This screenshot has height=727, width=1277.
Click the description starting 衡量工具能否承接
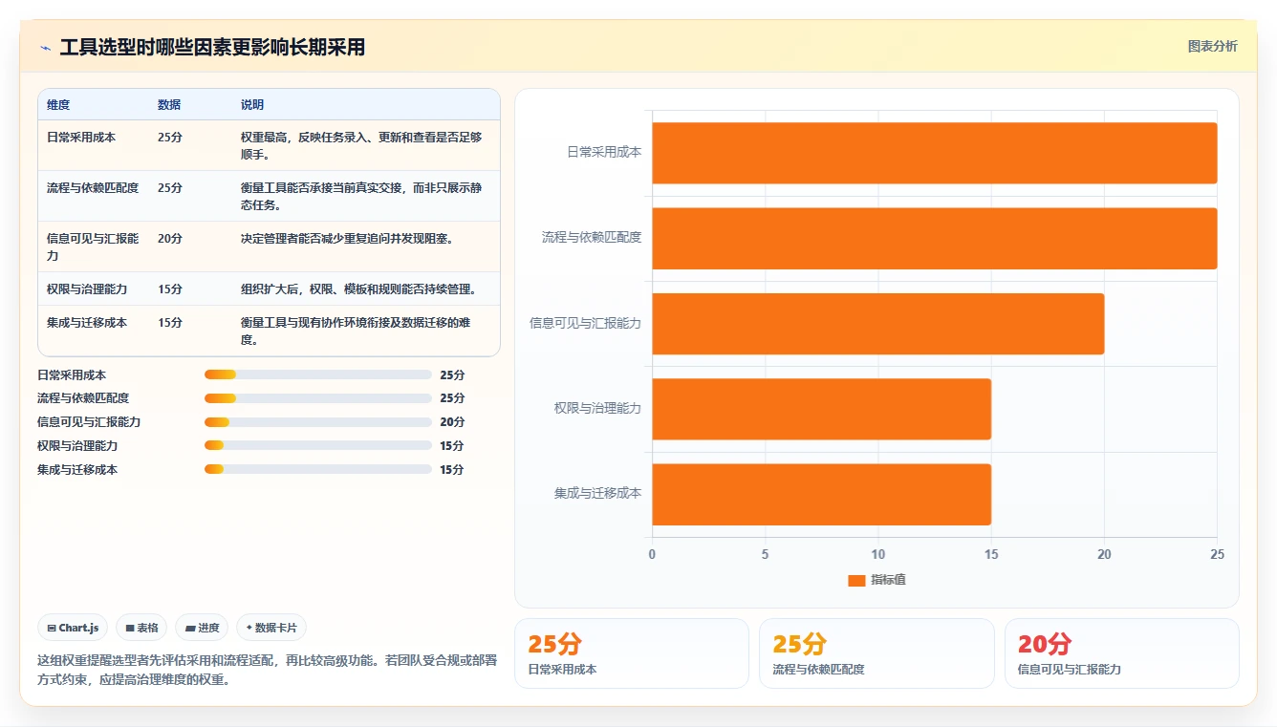[x=361, y=196]
